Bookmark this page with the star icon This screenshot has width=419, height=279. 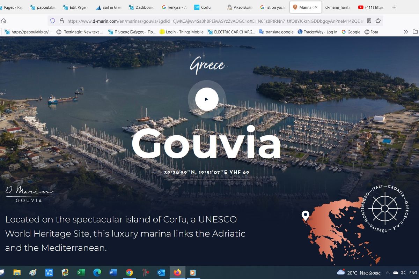tap(378, 21)
